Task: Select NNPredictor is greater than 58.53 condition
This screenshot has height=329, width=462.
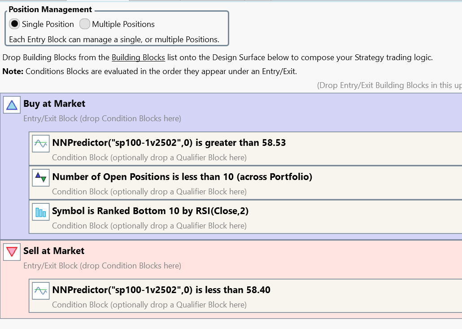Action: click(169, 143)
